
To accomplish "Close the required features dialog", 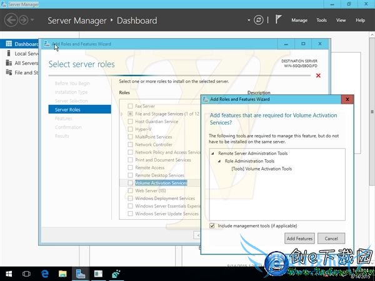I will coord(347,99).
